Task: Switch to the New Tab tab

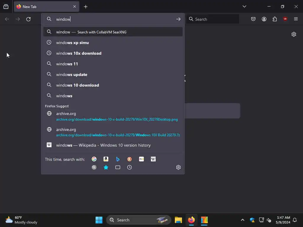Action: pyautogui.click(x=46, y=7)
